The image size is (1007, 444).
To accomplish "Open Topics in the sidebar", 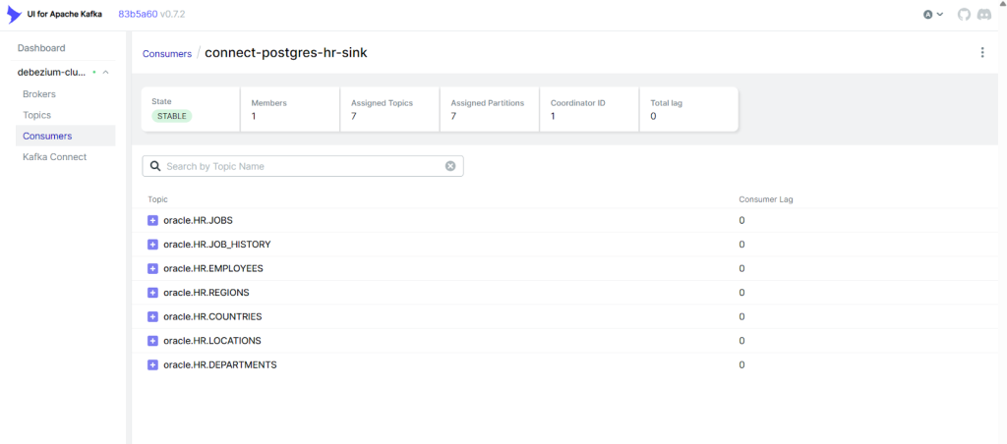I will 36,115.
